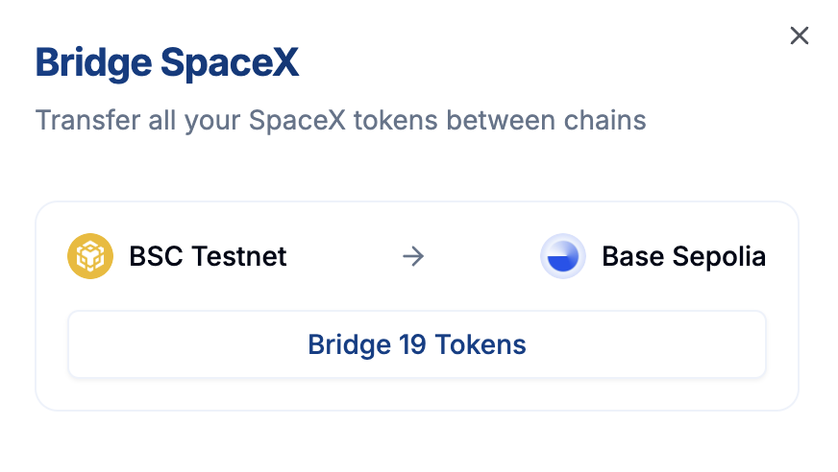Click the Bridge 19 Tokens button
Image resolution: width=838 pixels, height=472 pixels.
pos(417,344)
